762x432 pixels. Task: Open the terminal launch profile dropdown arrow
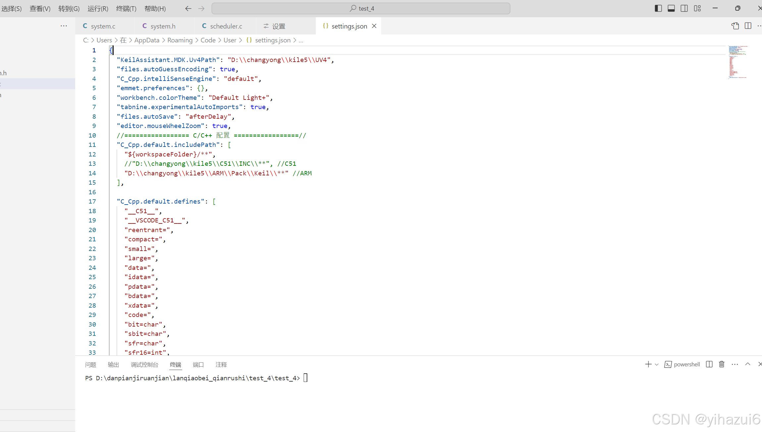657,364
